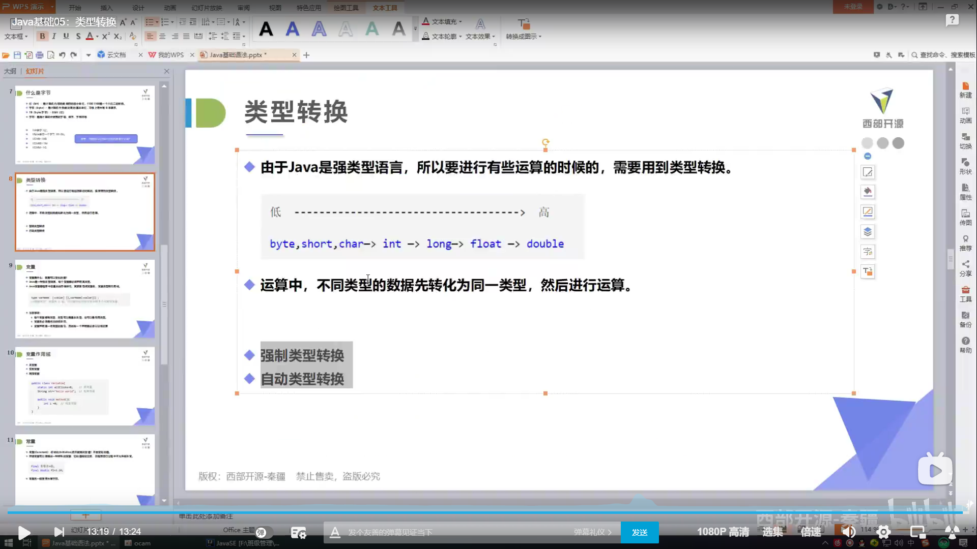Click the danmaku settings icon
The height and width of the screenshot is (549, 977).
(299, 532)
